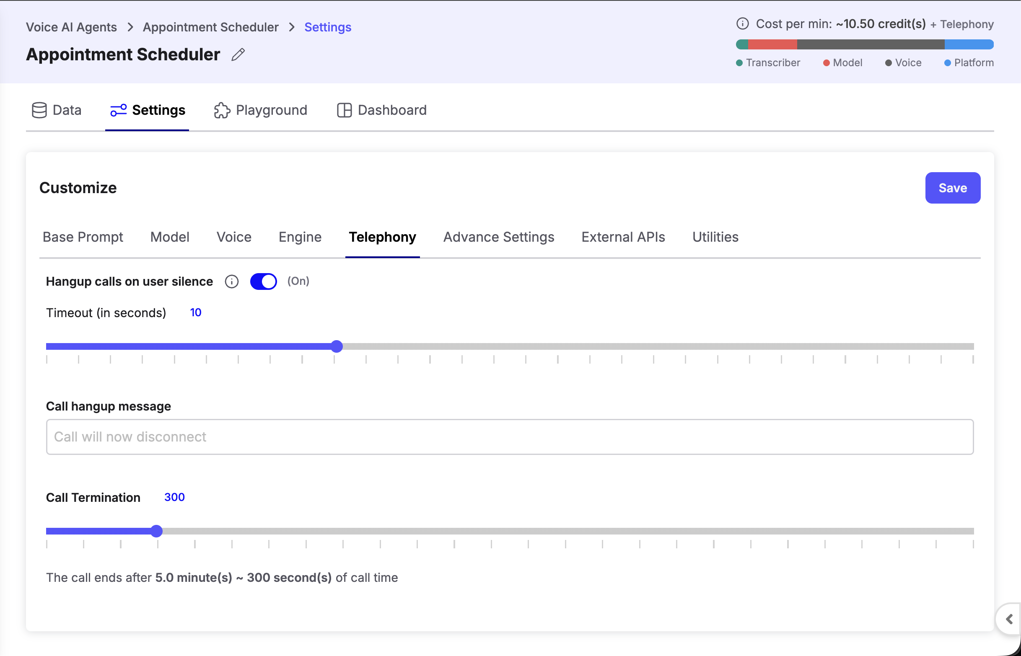The image size is (1021, 656).
Task: Expand side panel with left chevron
Action: click(x=1009, y=619)
